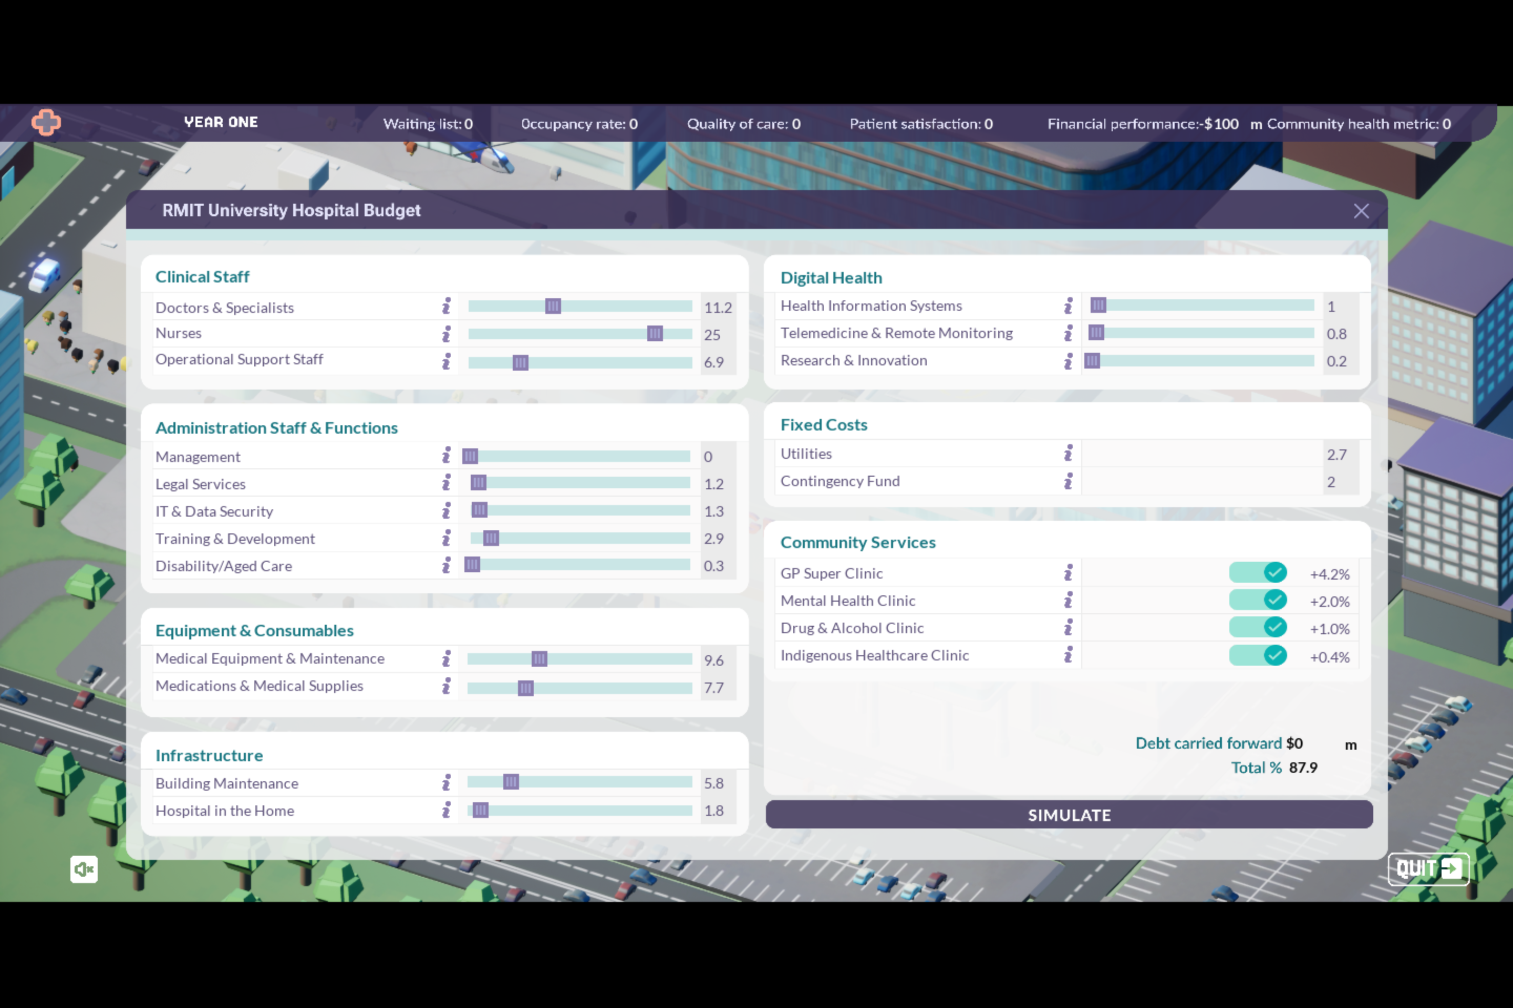Click the QUIT button

(1429, 869)
